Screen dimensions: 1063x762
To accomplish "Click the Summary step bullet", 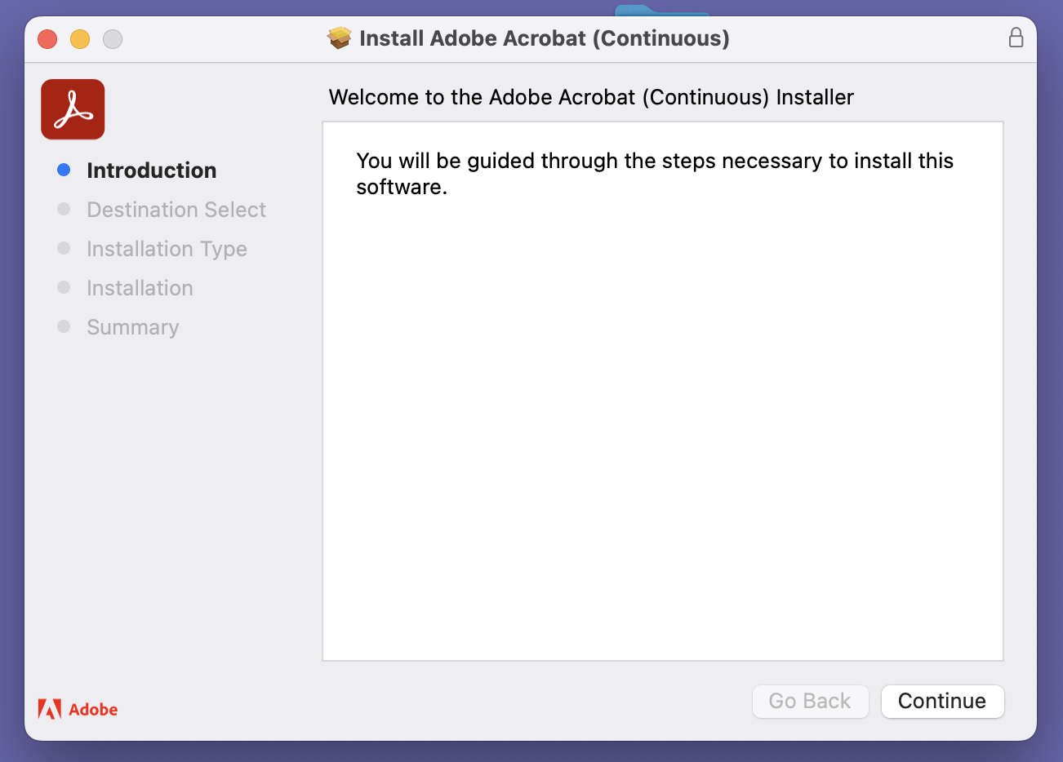I will [x=64, y=326].
